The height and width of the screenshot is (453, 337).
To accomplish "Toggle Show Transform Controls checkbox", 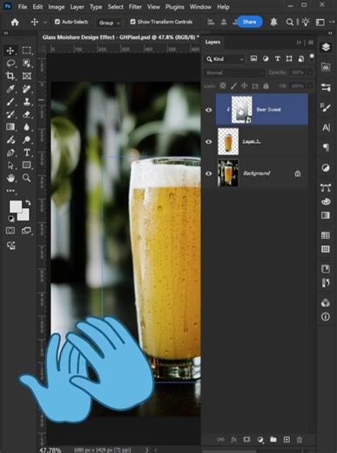I will [x=132, y=22].
